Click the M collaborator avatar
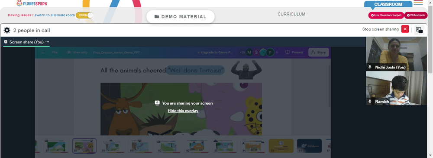This screenshot has height=158, width=433. click(249, 52)
